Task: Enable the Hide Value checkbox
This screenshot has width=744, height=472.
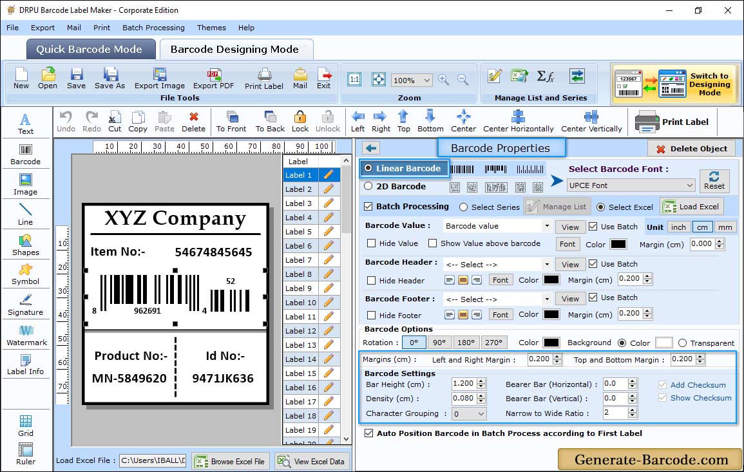Action: coord(372,243)
